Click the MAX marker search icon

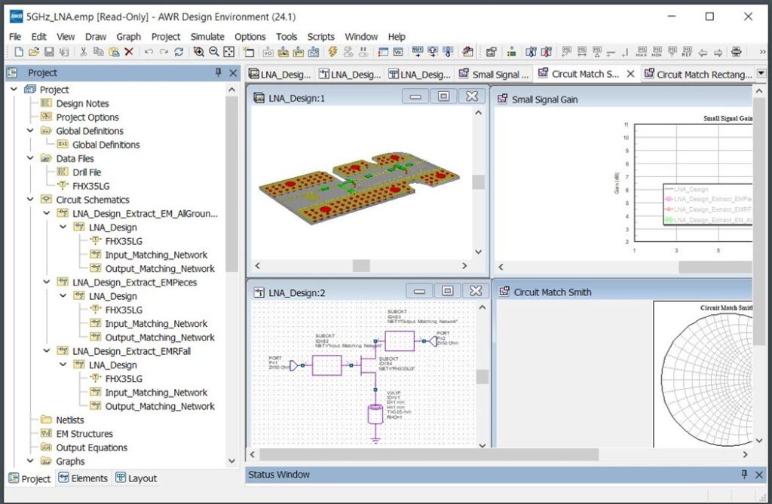642,52
